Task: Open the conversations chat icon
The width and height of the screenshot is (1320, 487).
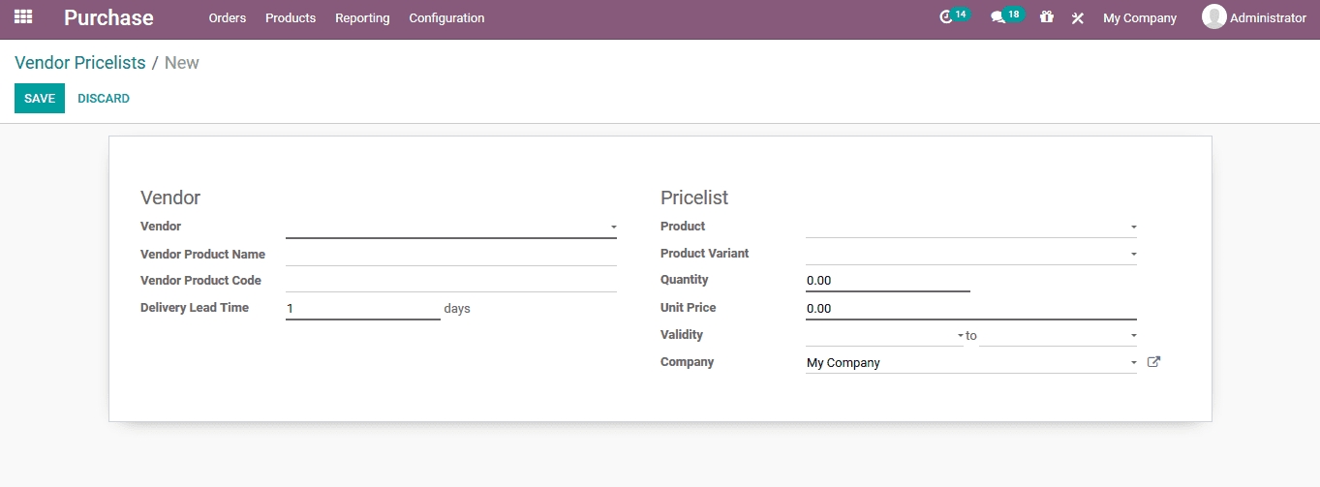Action: pos(998,17)
